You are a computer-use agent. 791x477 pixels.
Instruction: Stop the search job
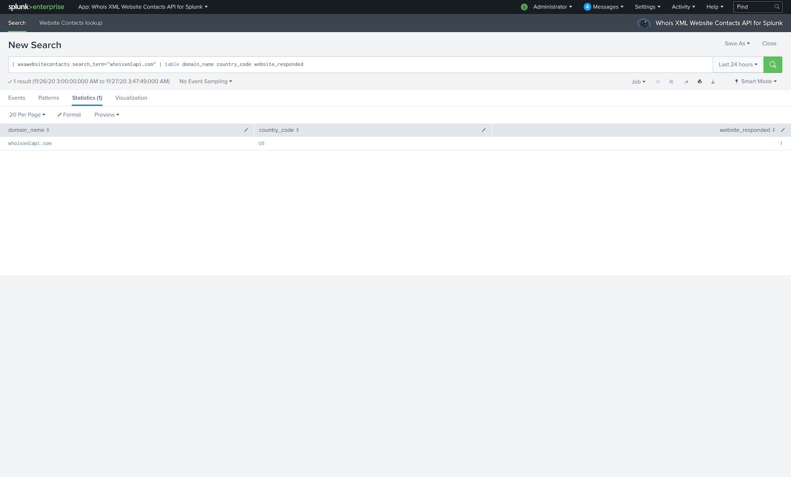pyautogui.click(x=671, y=81)
